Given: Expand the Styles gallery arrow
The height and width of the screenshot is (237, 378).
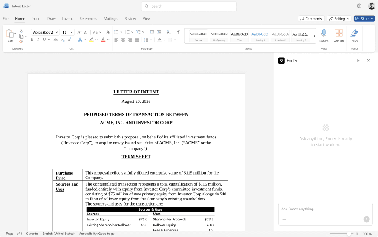Looking at the screenshot, I should tap(314, 36).
